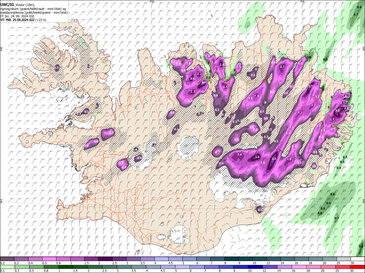
Task: Click the 'Vindur (10m)' label text
Action: 25,5
